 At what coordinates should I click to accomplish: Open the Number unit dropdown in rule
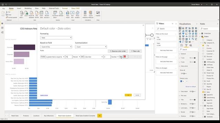(115, 57)
